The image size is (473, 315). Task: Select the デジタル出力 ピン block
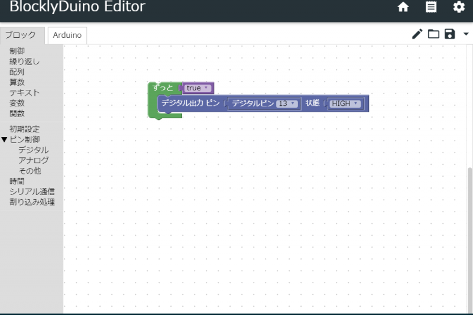point(190,103)
